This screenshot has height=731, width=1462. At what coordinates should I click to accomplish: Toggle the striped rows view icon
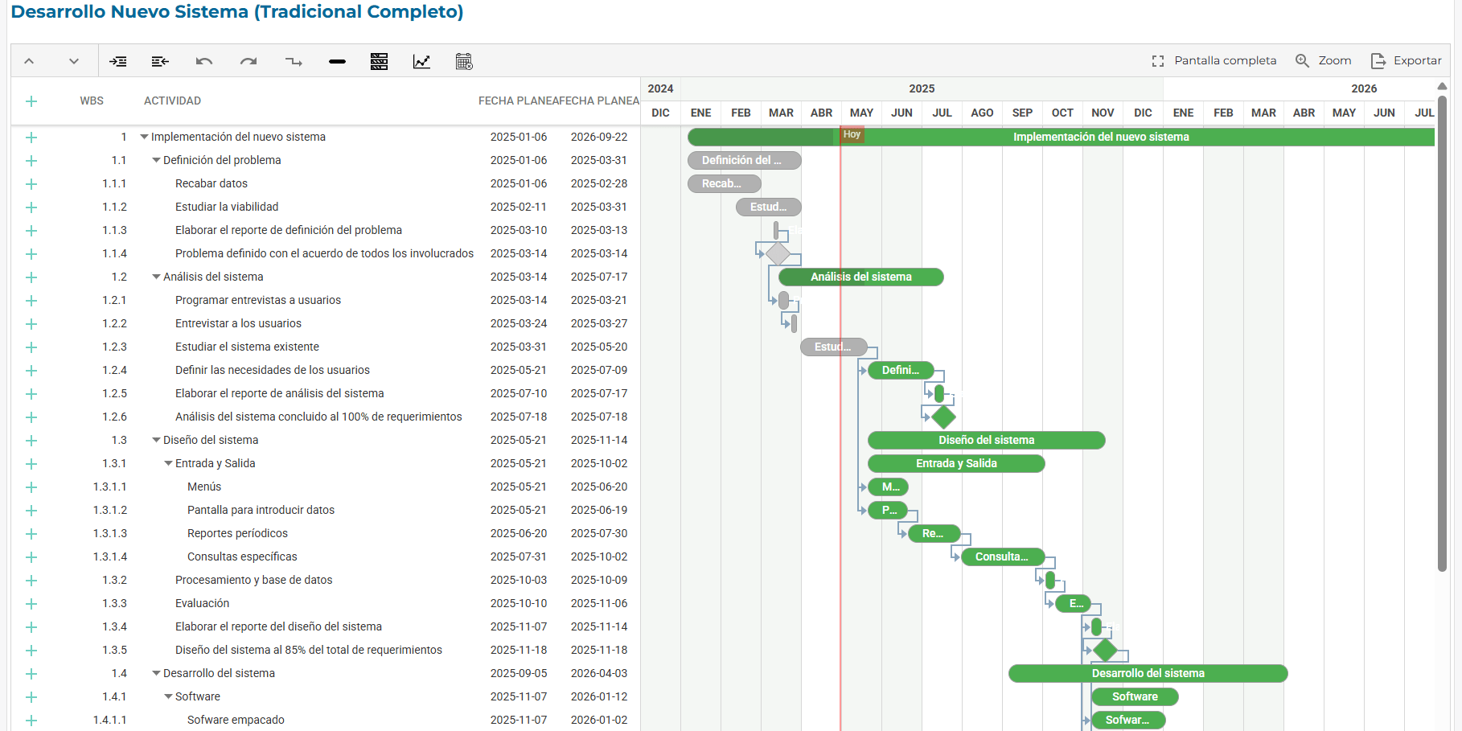click(x=380, y=61)
